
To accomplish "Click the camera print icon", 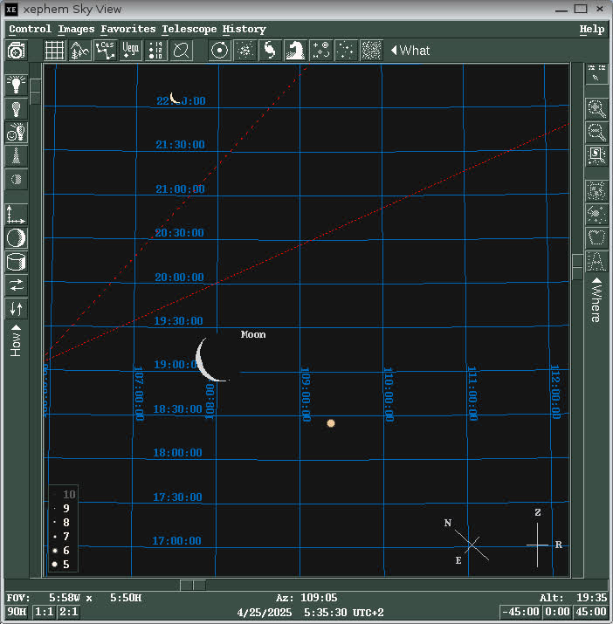I will click(16, 51).
